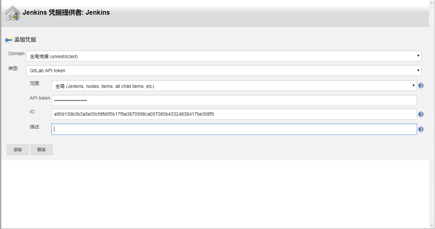Click the '范围' field label
The width and height of the screenshot is (435, 229).
(x=35, y=83)
